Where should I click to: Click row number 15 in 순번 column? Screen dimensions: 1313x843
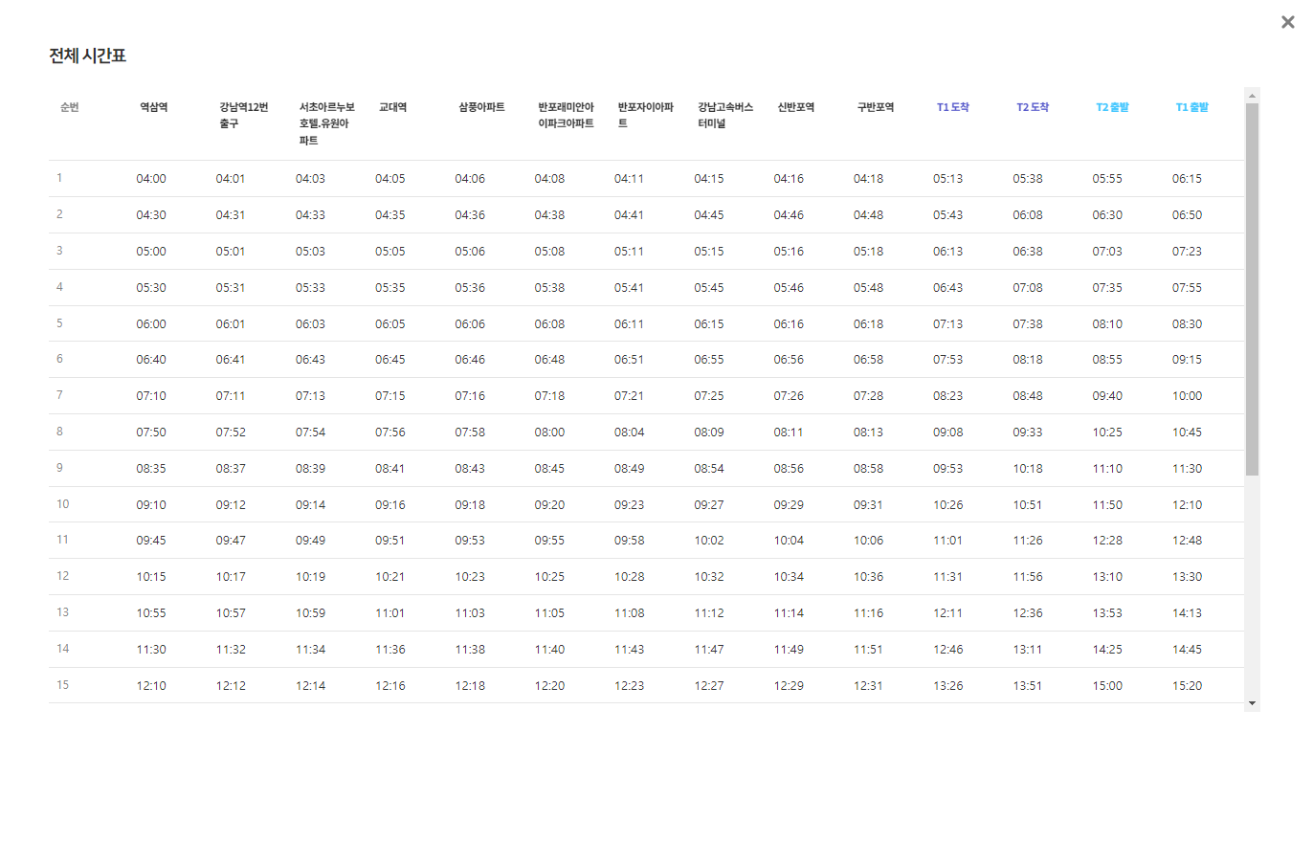(x=62, y=685)
